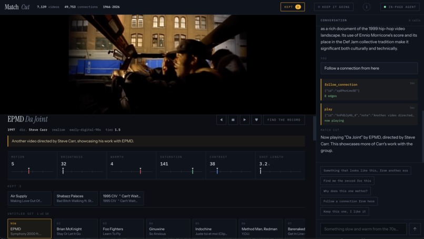
Task: Open kept item 1995 CIV Can't Wait
Action: [122, 198]
